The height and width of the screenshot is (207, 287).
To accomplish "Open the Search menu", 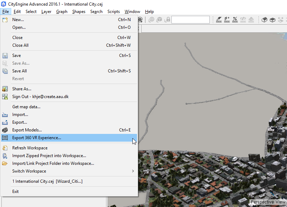I will click(96, 12).
